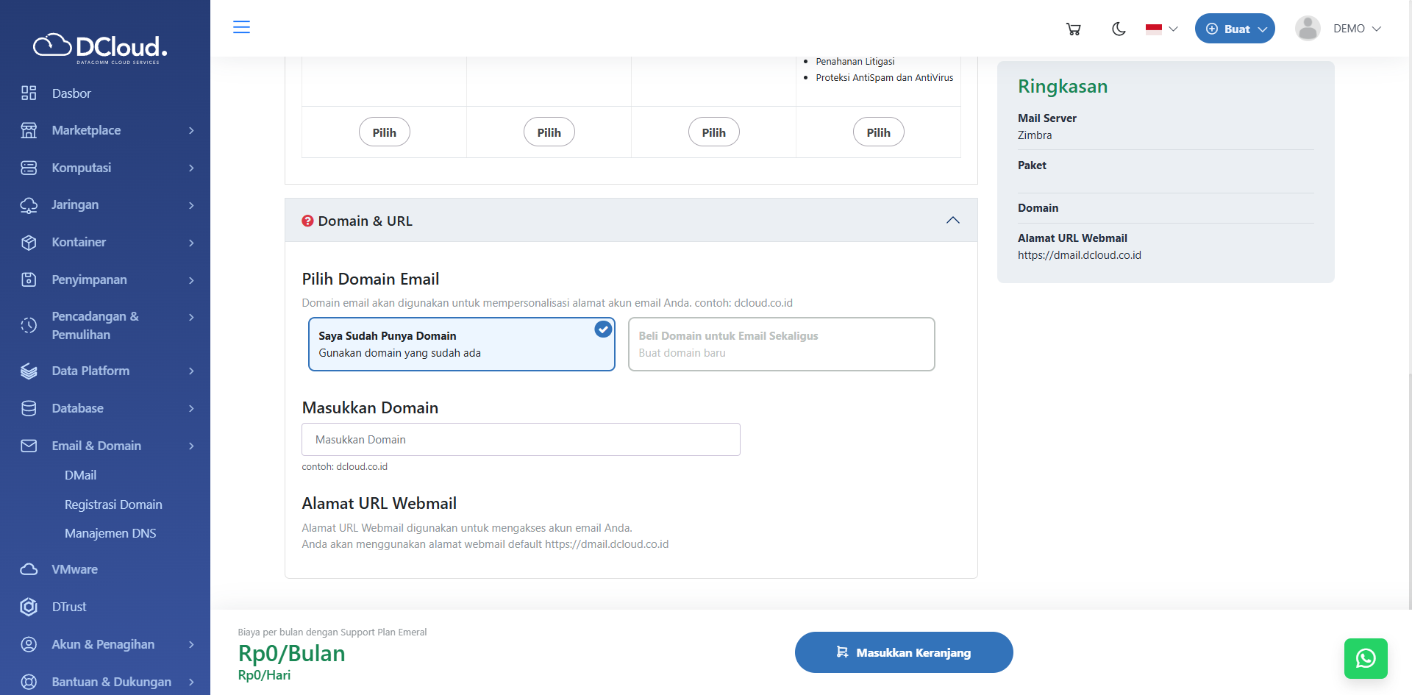Open the shopping cart icon
The width and height of the screenshot is (1412, 695).
(x=1073, y=29)
